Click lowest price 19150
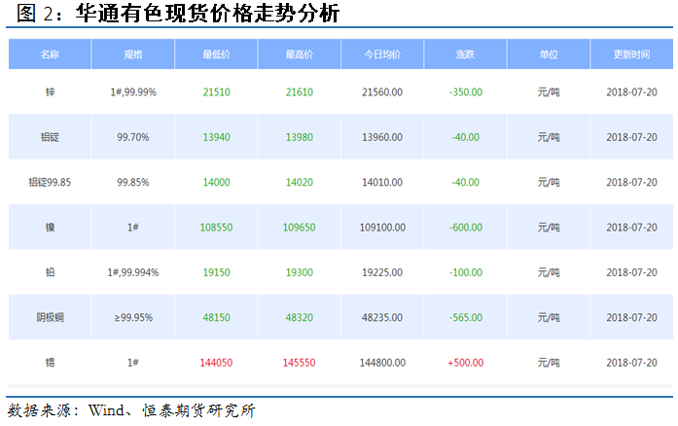The height and width of the screenshot is (426, 678). (217, 272)
